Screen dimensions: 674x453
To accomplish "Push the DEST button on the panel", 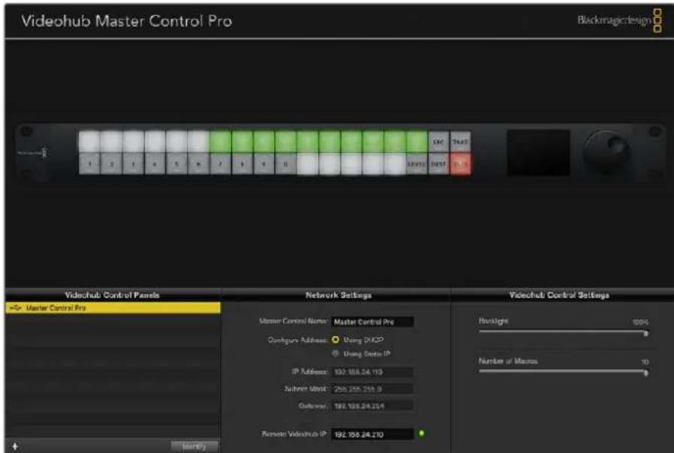I will pyautogui.click(x=438, y=164).
